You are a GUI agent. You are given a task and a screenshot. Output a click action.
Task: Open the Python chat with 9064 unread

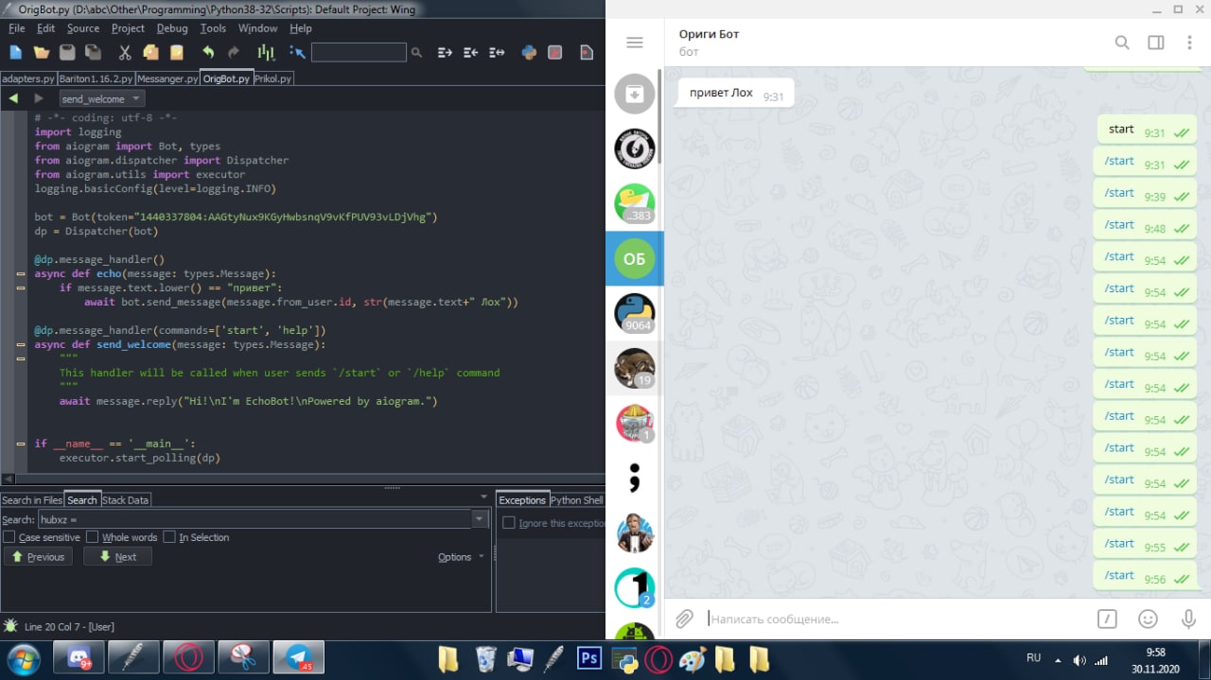[x=635, y=313]
